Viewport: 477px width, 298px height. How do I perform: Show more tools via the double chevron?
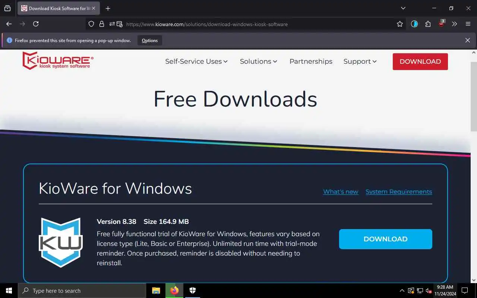click(x=454, y=24)
